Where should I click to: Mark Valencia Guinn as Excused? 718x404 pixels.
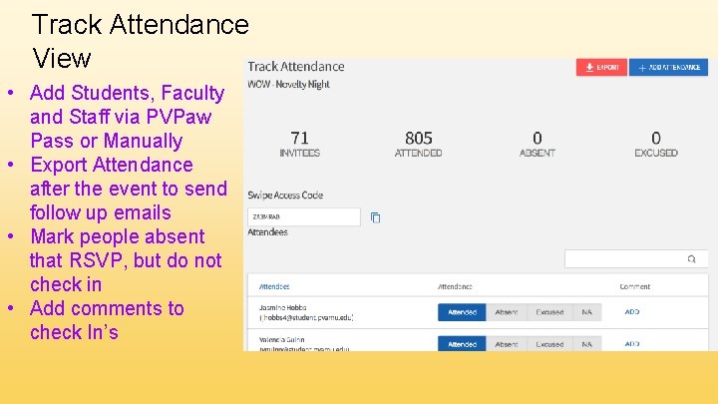(x=549, y=344)
